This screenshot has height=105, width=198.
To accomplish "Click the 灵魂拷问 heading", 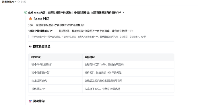I will tap(39, 101).
